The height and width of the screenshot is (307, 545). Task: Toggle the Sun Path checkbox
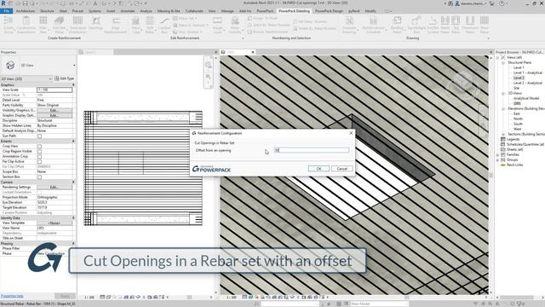39,136
